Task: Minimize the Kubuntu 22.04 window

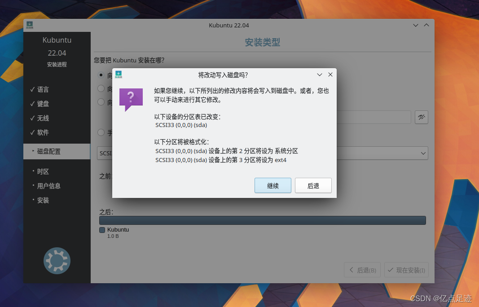Action: pyautogui.click(x=415, y=25)
